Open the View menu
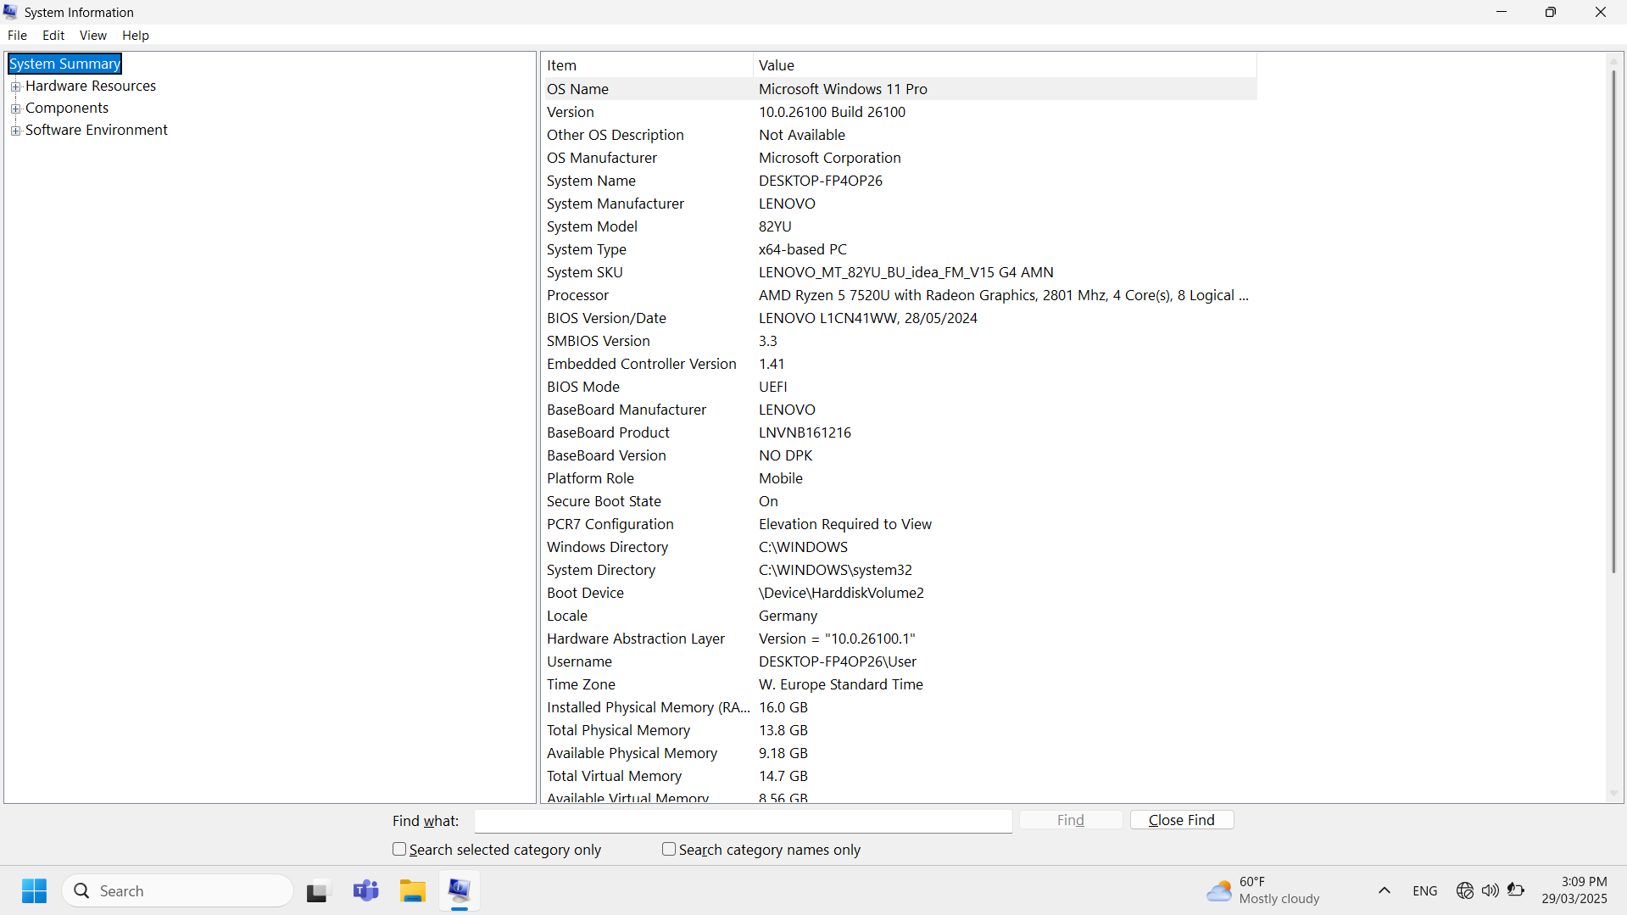This screenshot has height=915, width=1627. click(x=92, y=35)
